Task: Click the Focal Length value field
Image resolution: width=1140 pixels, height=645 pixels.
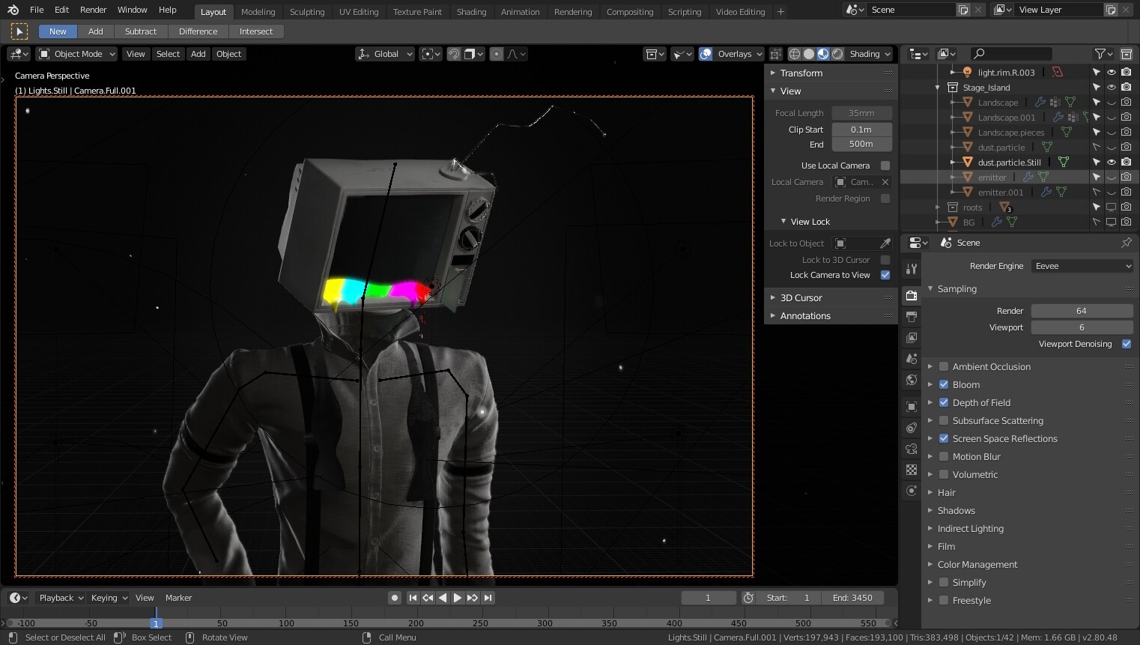Action: [x=861, y=113]
